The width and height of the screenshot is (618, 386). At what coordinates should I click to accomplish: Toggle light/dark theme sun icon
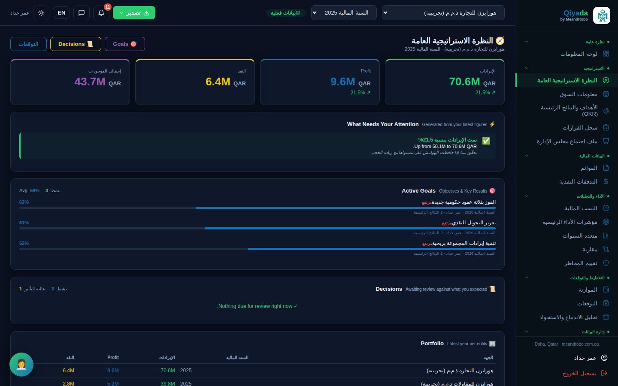pyautogui.click(x=41, y=13)
